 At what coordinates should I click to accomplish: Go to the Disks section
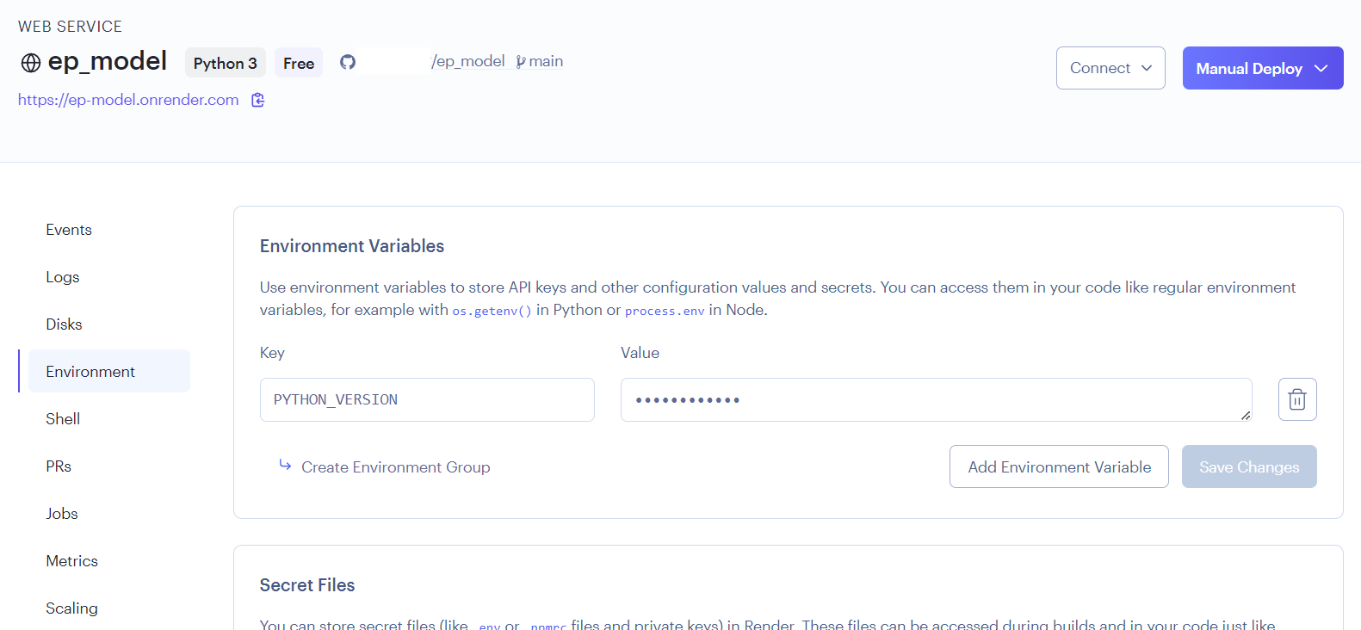pyautogui.click(x=64, y=324)
